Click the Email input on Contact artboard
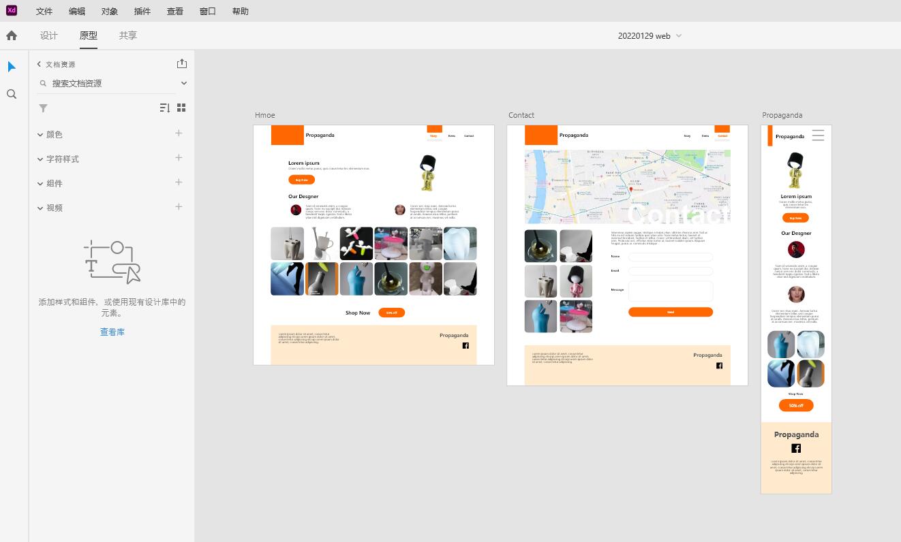 (671, 271)
